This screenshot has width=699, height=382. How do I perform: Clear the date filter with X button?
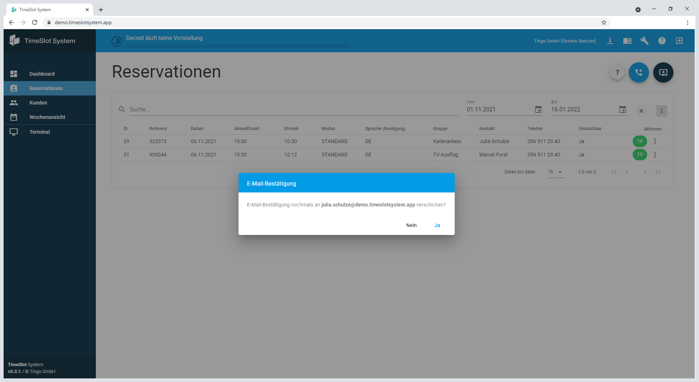[x=641, y=111]
